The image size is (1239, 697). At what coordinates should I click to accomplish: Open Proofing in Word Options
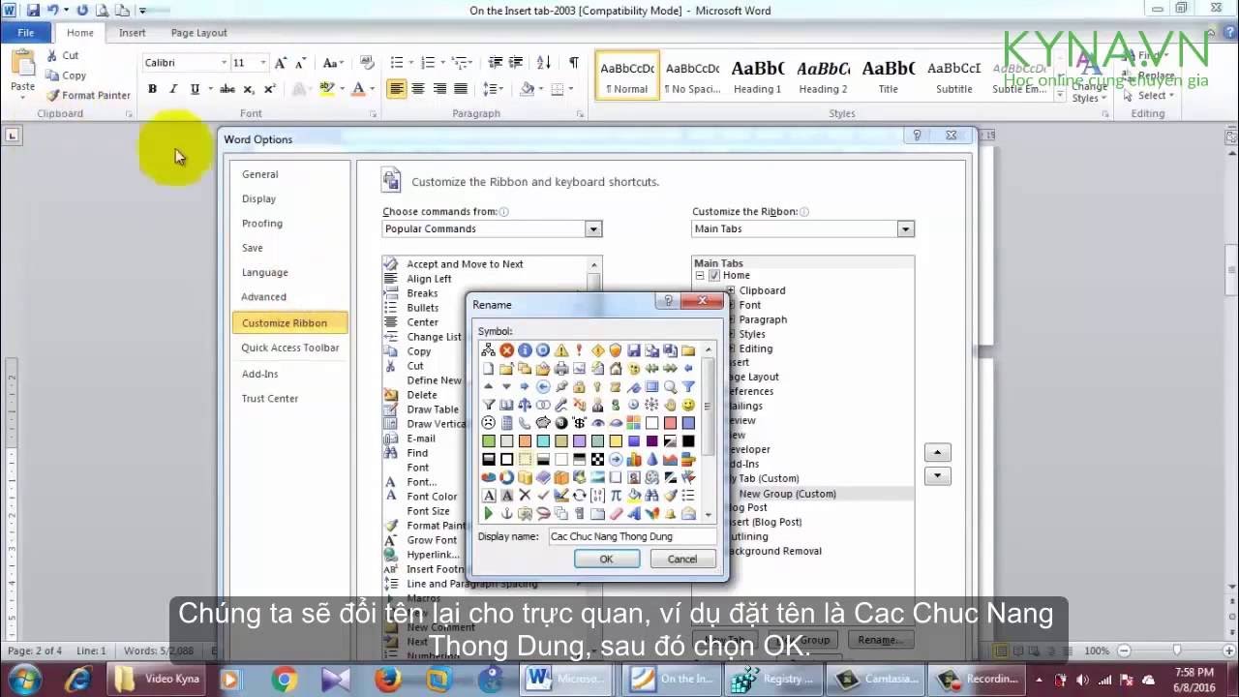tap(262, 224)
